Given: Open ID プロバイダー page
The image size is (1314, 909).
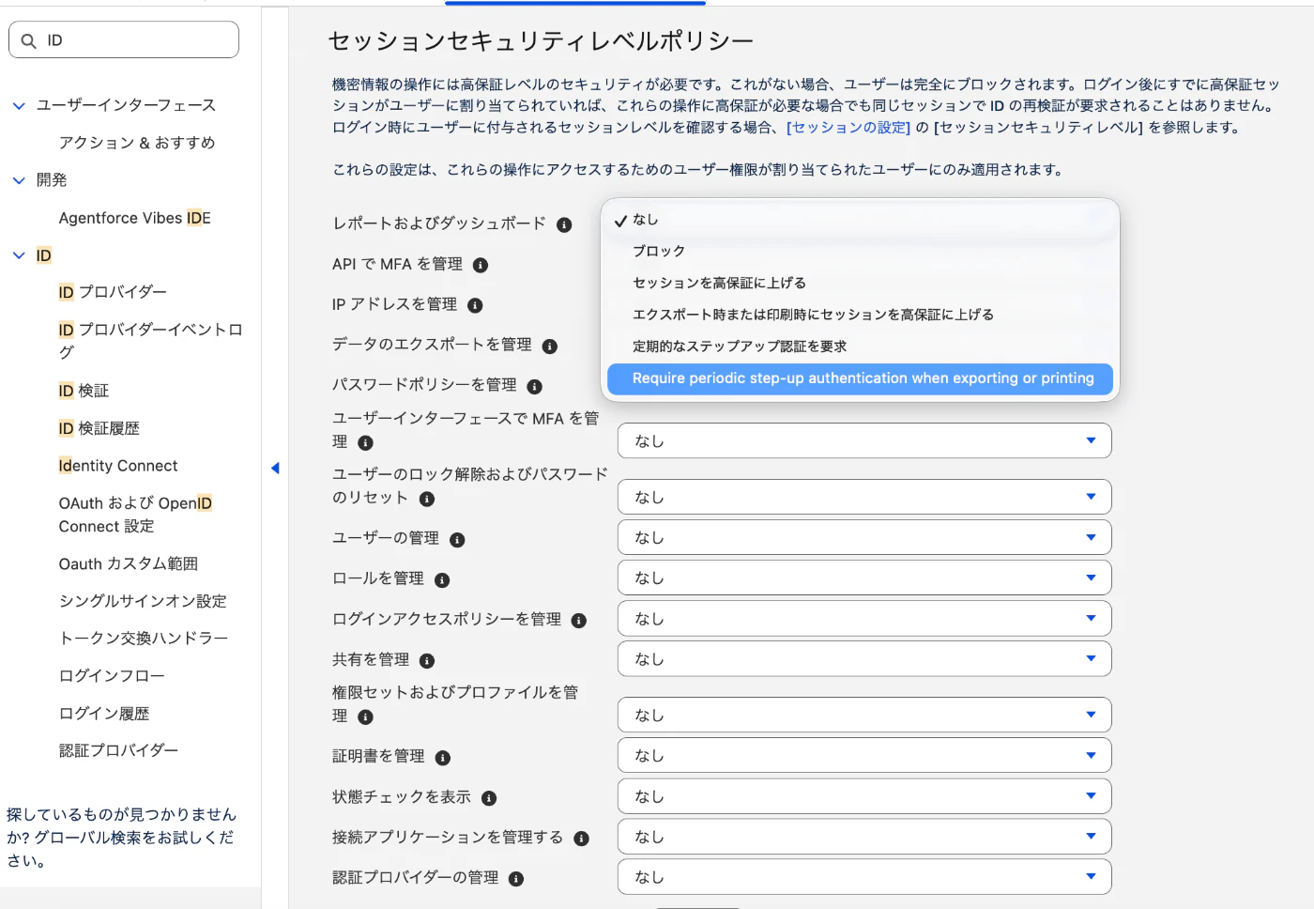Looking at the screenshot, I should tap(113, 292).
